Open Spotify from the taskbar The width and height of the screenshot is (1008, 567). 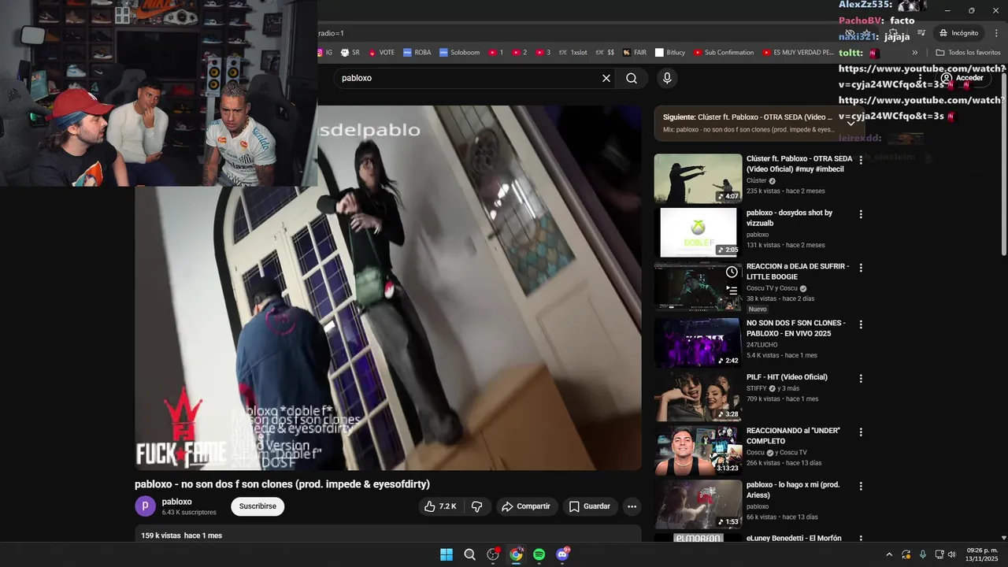point(539,554)
